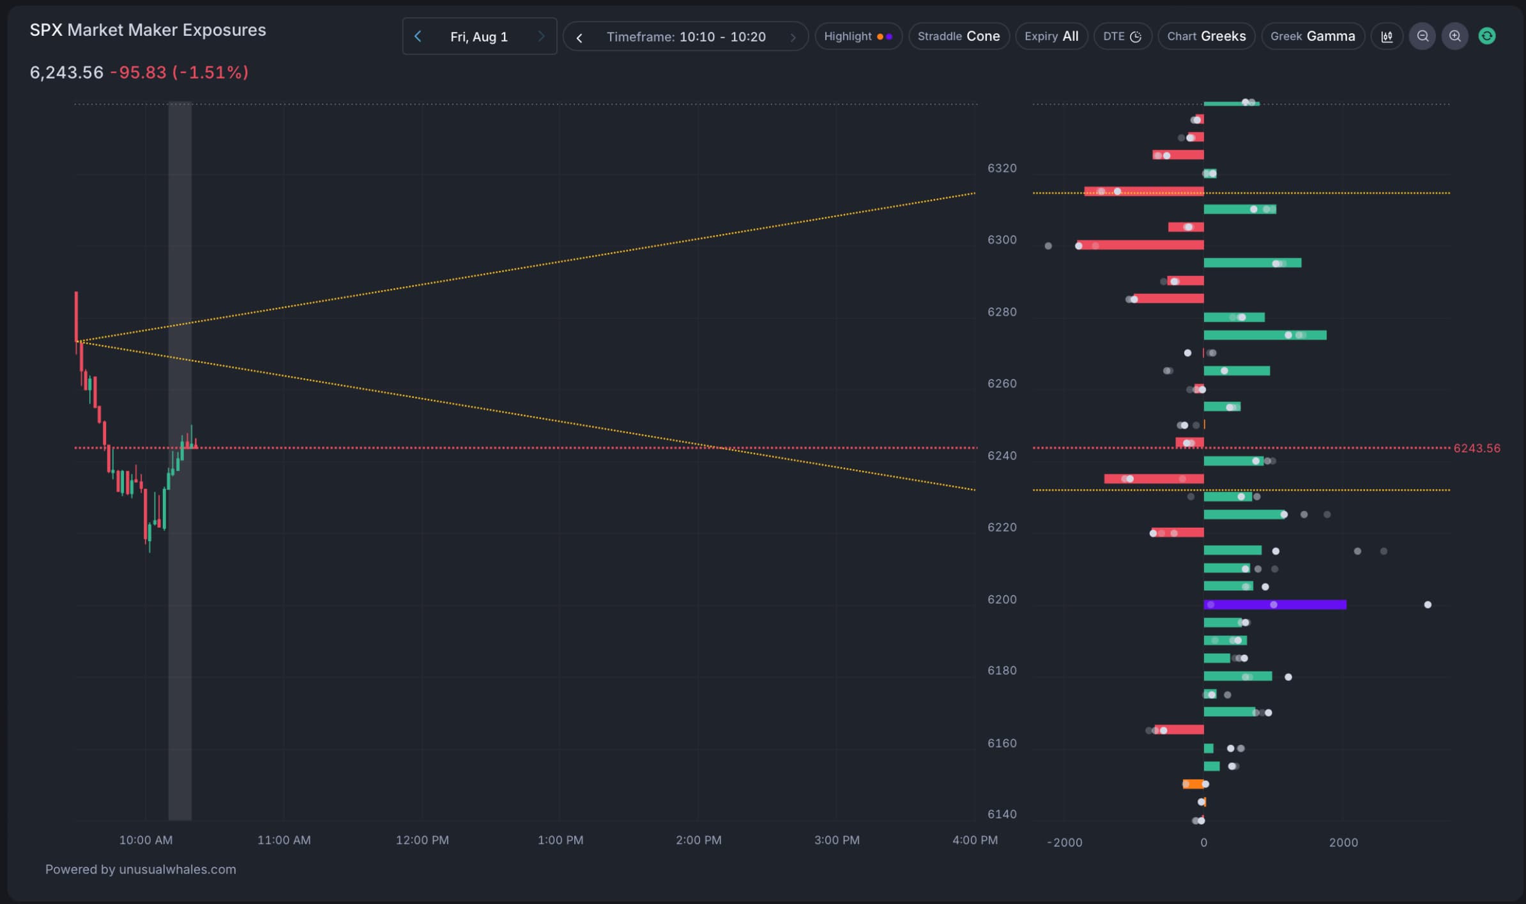Go to previous date arrow
The image size is (1526, 904).
coord(418,36)
